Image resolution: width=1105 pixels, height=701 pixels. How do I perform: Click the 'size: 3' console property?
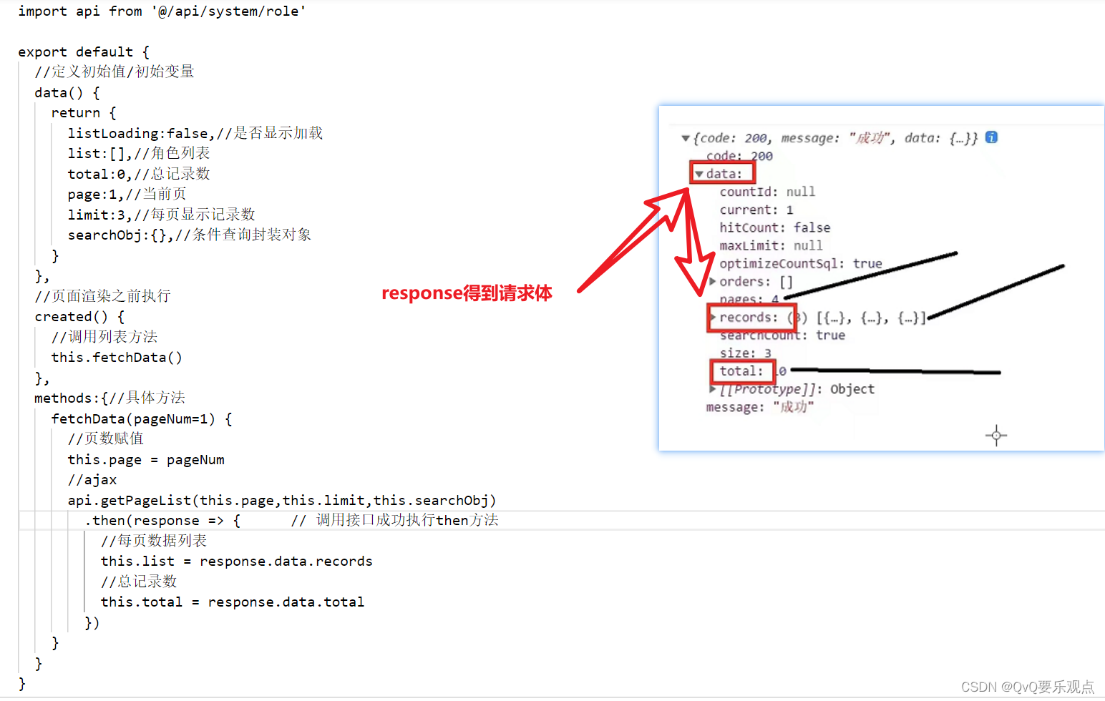click(x=746, y=353)
